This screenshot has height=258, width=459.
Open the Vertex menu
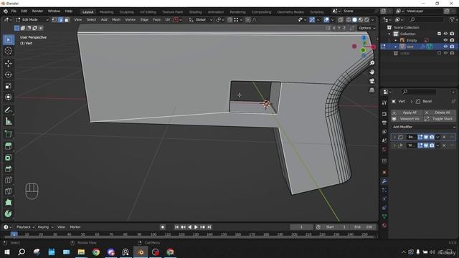click(x=131, y=19)
